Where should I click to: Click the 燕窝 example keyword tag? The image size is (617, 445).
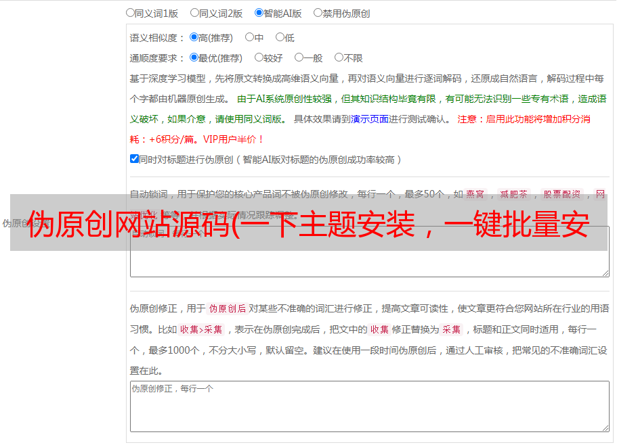(x=475, y=194)
